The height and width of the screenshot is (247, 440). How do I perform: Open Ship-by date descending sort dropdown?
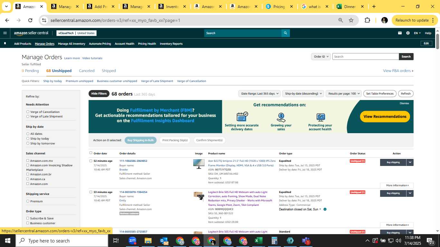point(303,94)
